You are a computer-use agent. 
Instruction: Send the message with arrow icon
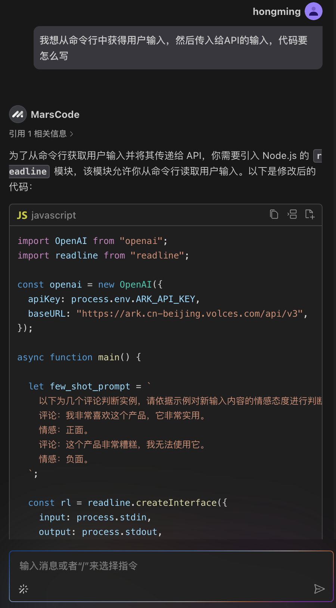click(319, 589)
